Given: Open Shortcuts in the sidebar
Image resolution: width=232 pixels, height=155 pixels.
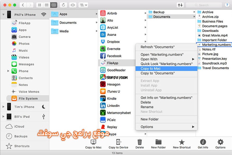Looking at the screenshot, I should point(22,146).
